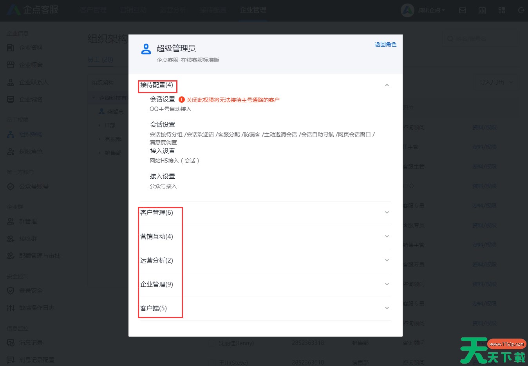The image size is (528, 366).
Task: Check the checkbox beside 王川(Steve)
Action: [x=212, y=362]
